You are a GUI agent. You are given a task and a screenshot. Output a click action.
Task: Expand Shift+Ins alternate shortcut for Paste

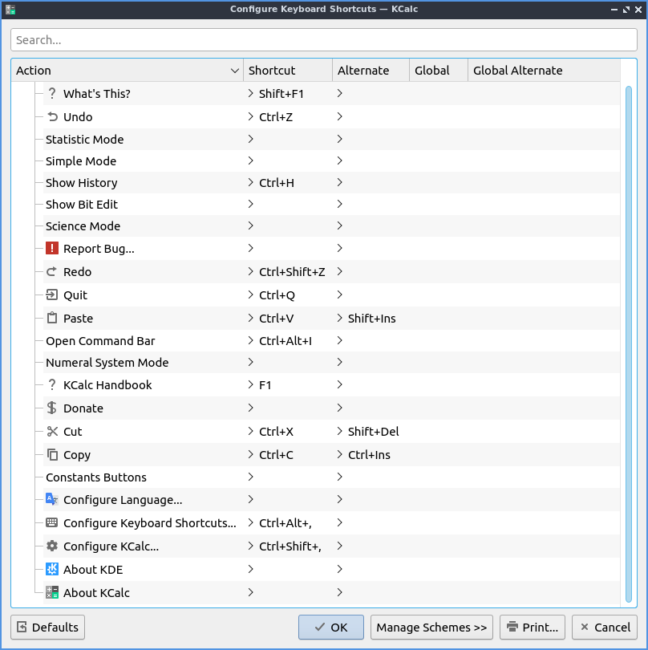coord(340,319)
